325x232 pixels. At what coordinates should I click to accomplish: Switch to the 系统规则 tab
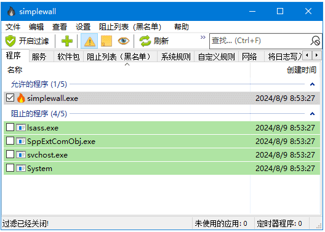(x=175, y=57)
